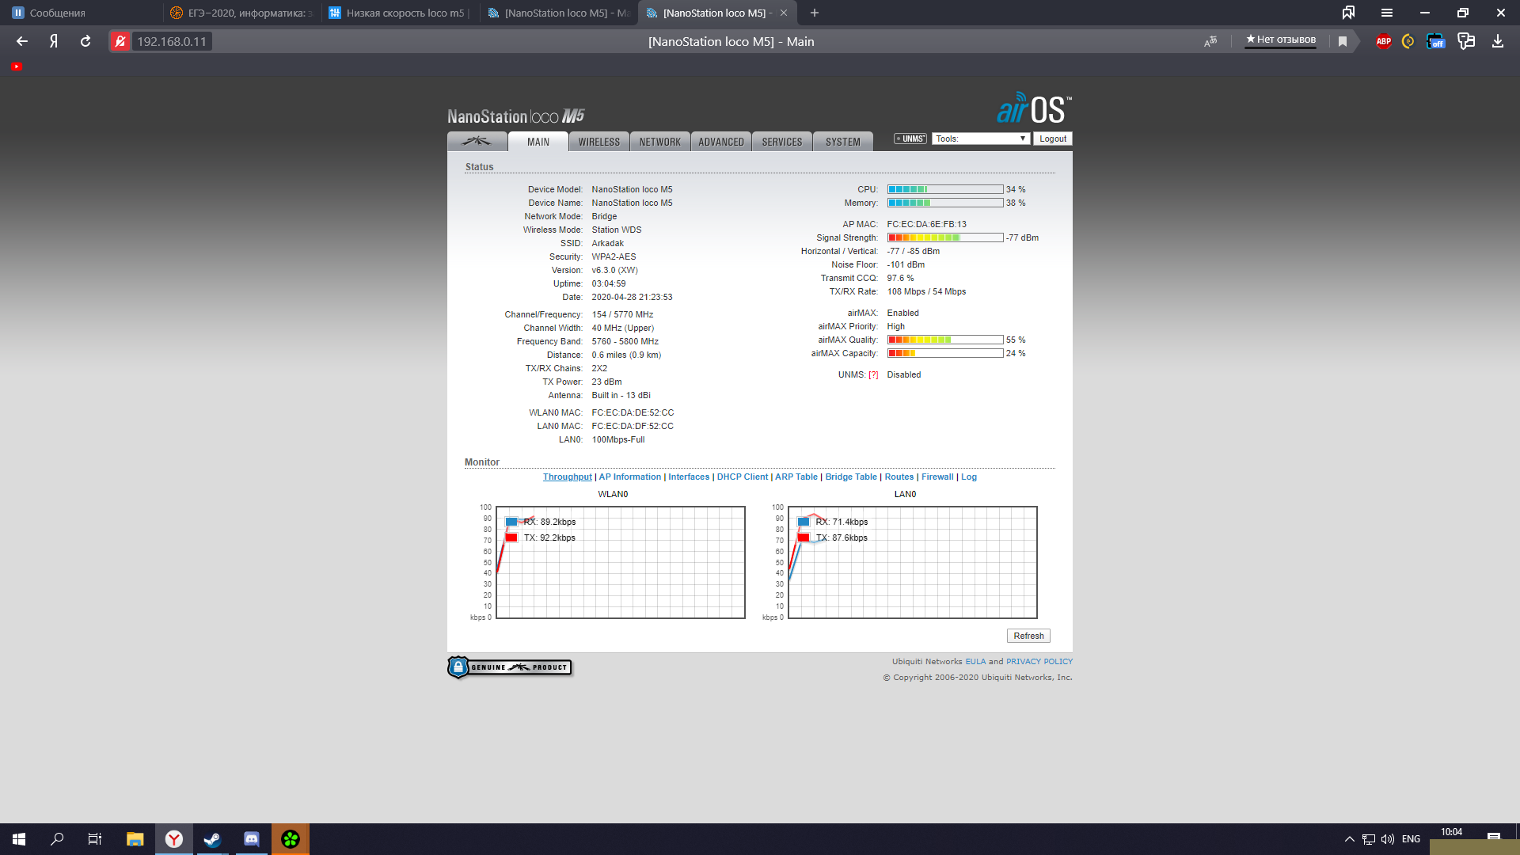Open the Log link
The height and width of the screenshot is (855, 1520).
click(969, 477)
